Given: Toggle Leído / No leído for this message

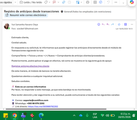Looking at the screenshot, I should (31, 2).
